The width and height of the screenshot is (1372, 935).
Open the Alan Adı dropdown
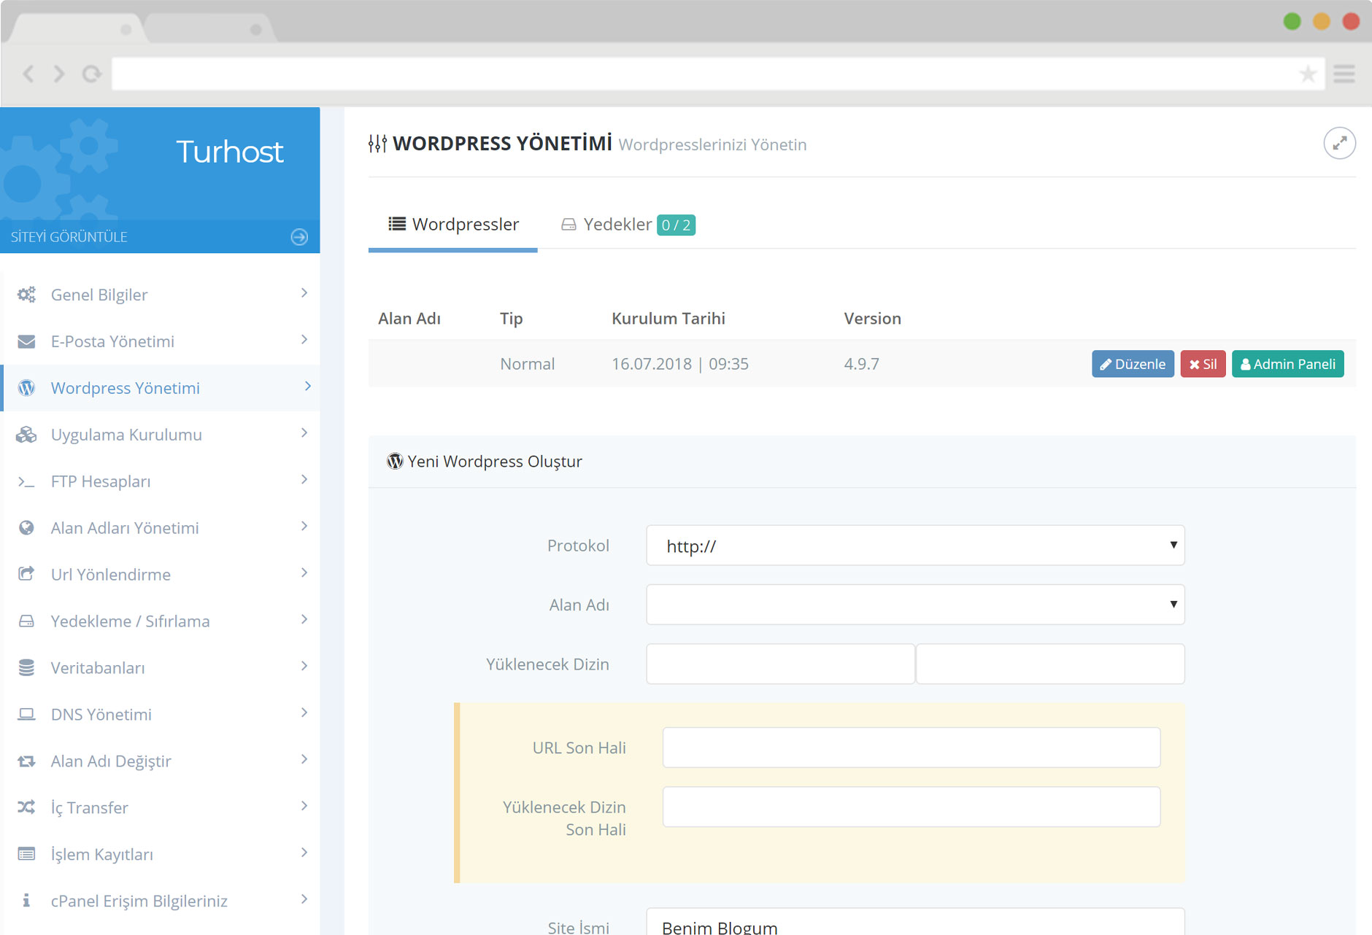(915, 605)
